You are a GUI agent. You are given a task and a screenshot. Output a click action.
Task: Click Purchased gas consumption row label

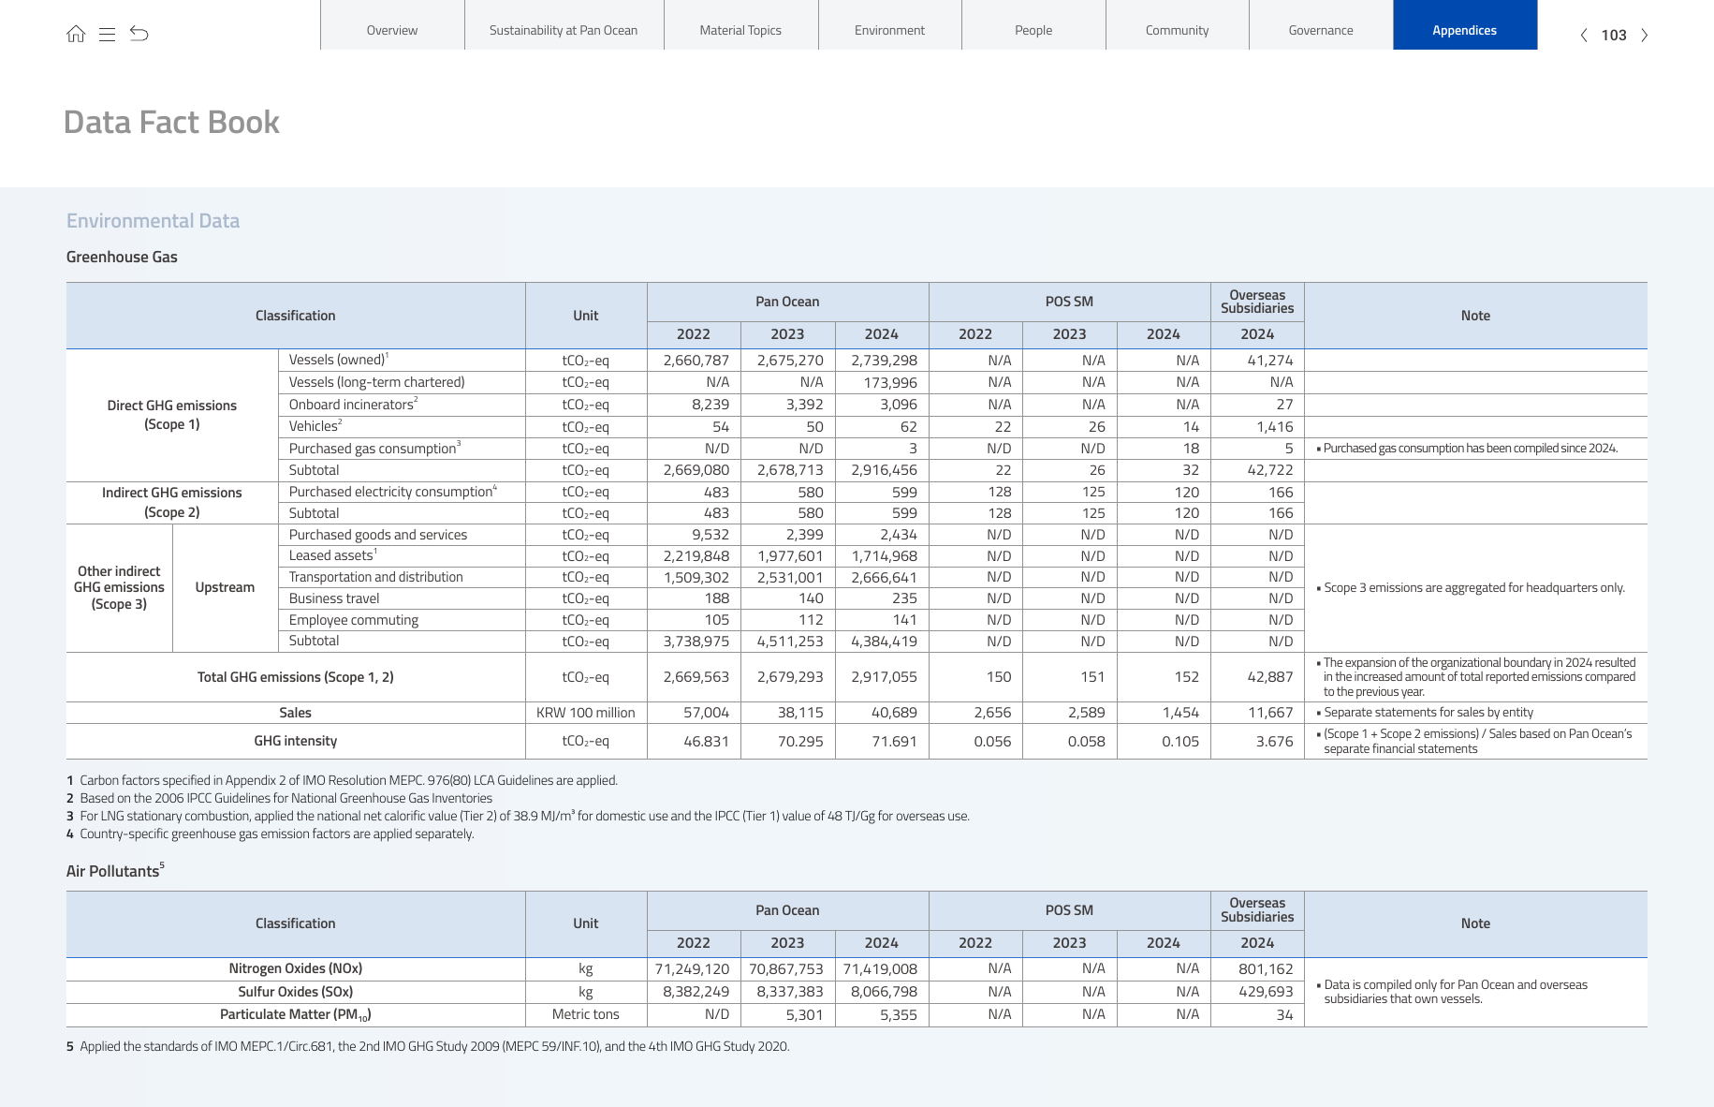click(x=374, y=449)
